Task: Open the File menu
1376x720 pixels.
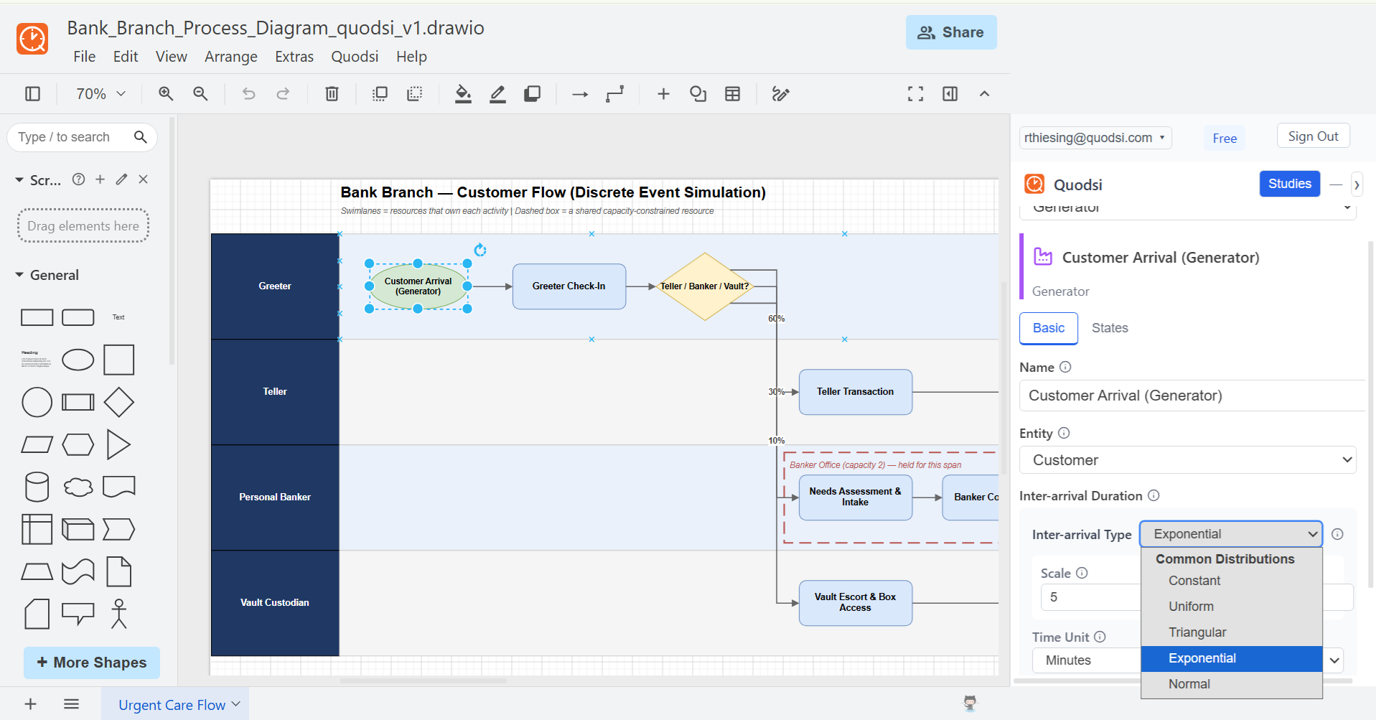Action: [x=84, y=57]
